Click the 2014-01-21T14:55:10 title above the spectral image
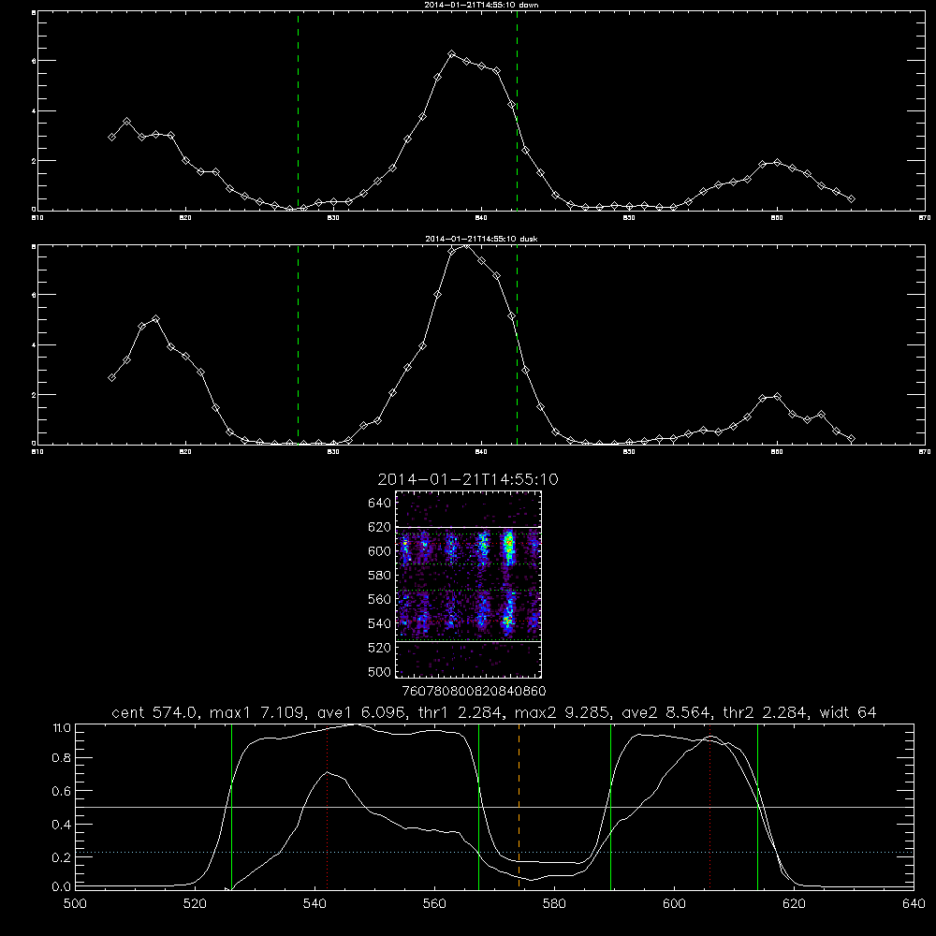Screen dimensions: 936x936 tap(468, 479)
